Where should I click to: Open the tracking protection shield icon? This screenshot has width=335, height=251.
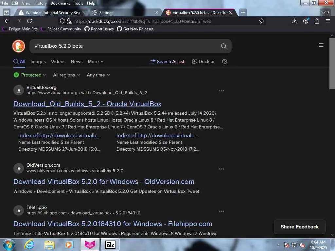click(62, 21)
